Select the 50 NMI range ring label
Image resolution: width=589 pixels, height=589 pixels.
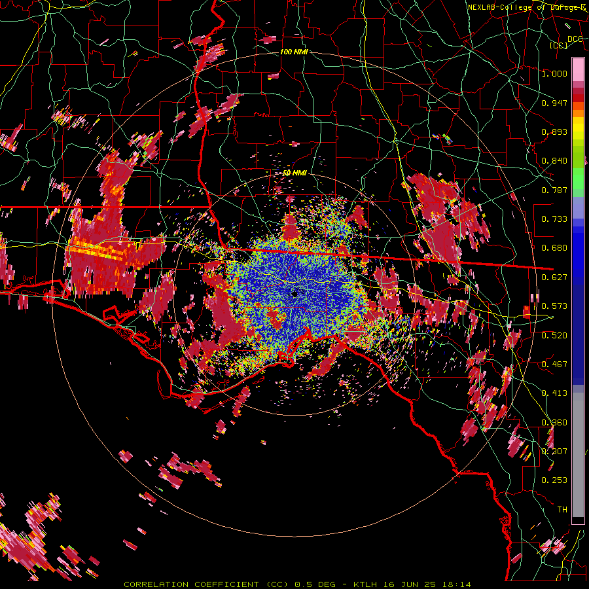(x=294, y=173)
